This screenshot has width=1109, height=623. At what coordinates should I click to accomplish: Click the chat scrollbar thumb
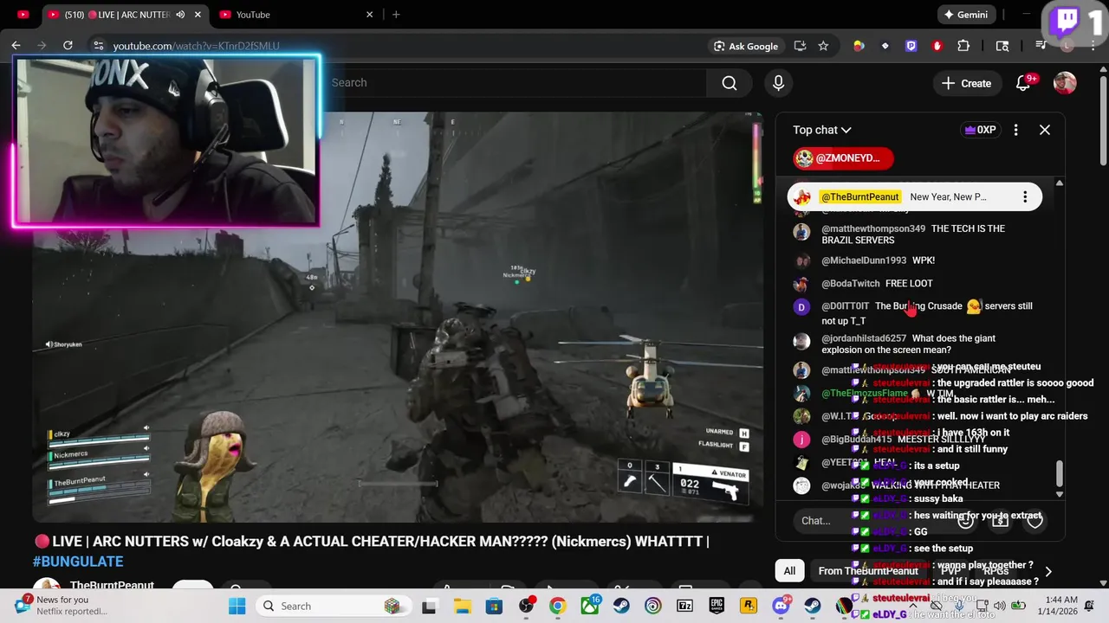tap(1059, 474)
